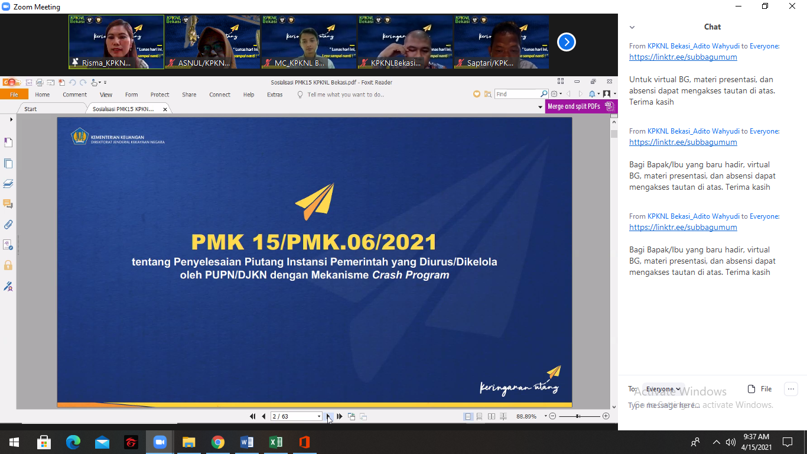Click the notification bell icon

pos(592,94)
